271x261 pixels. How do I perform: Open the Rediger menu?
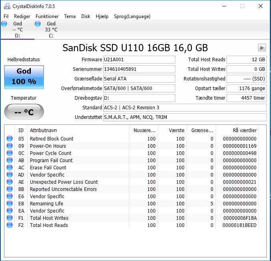coord(22,16)
